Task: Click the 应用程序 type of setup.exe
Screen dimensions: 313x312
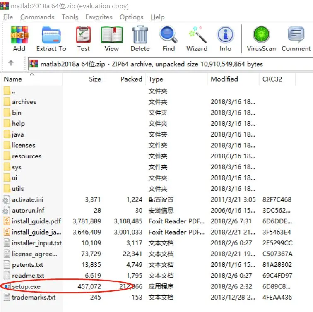Action: [x=161, y=286]
